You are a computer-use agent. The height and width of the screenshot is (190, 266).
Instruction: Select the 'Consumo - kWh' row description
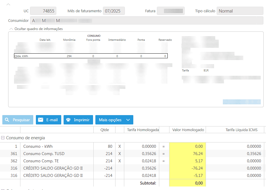(38, 146)
